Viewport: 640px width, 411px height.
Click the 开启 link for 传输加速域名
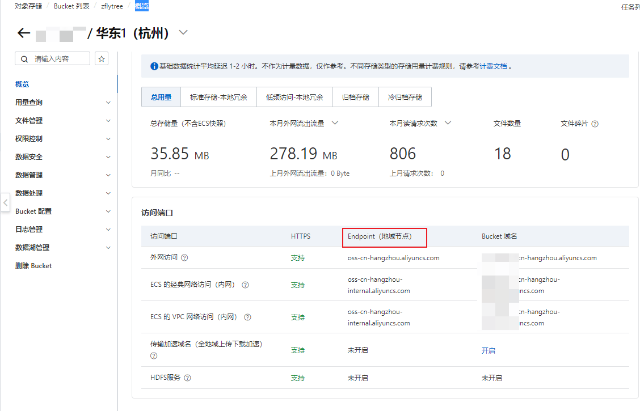coord(488,351)
